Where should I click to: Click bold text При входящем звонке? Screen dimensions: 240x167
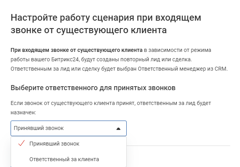coord(76,51)
